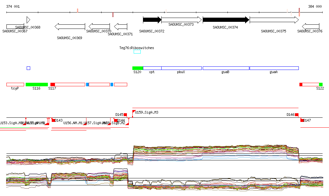Select the SAOUHSC_00376 gene arrow
329x196 pixels.
click(311, 26)
